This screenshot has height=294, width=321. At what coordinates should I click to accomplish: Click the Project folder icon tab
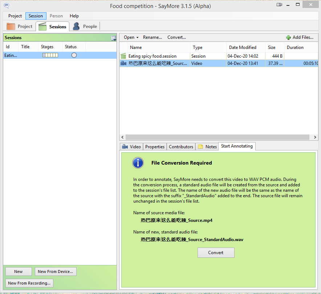tap(11, 26)
